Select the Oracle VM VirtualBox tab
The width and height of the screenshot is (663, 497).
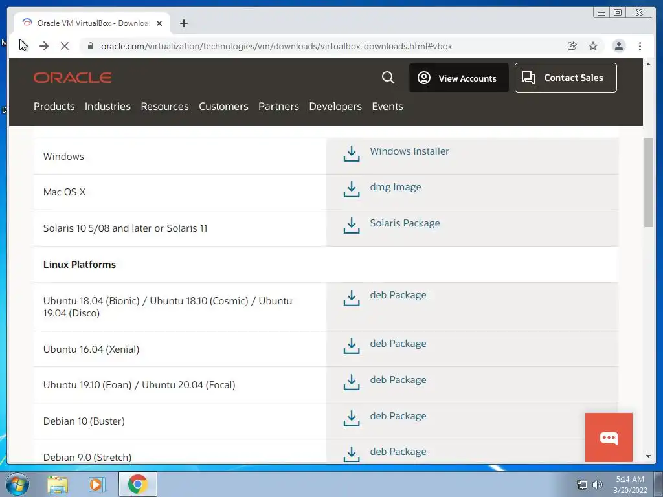coord(92,23)
